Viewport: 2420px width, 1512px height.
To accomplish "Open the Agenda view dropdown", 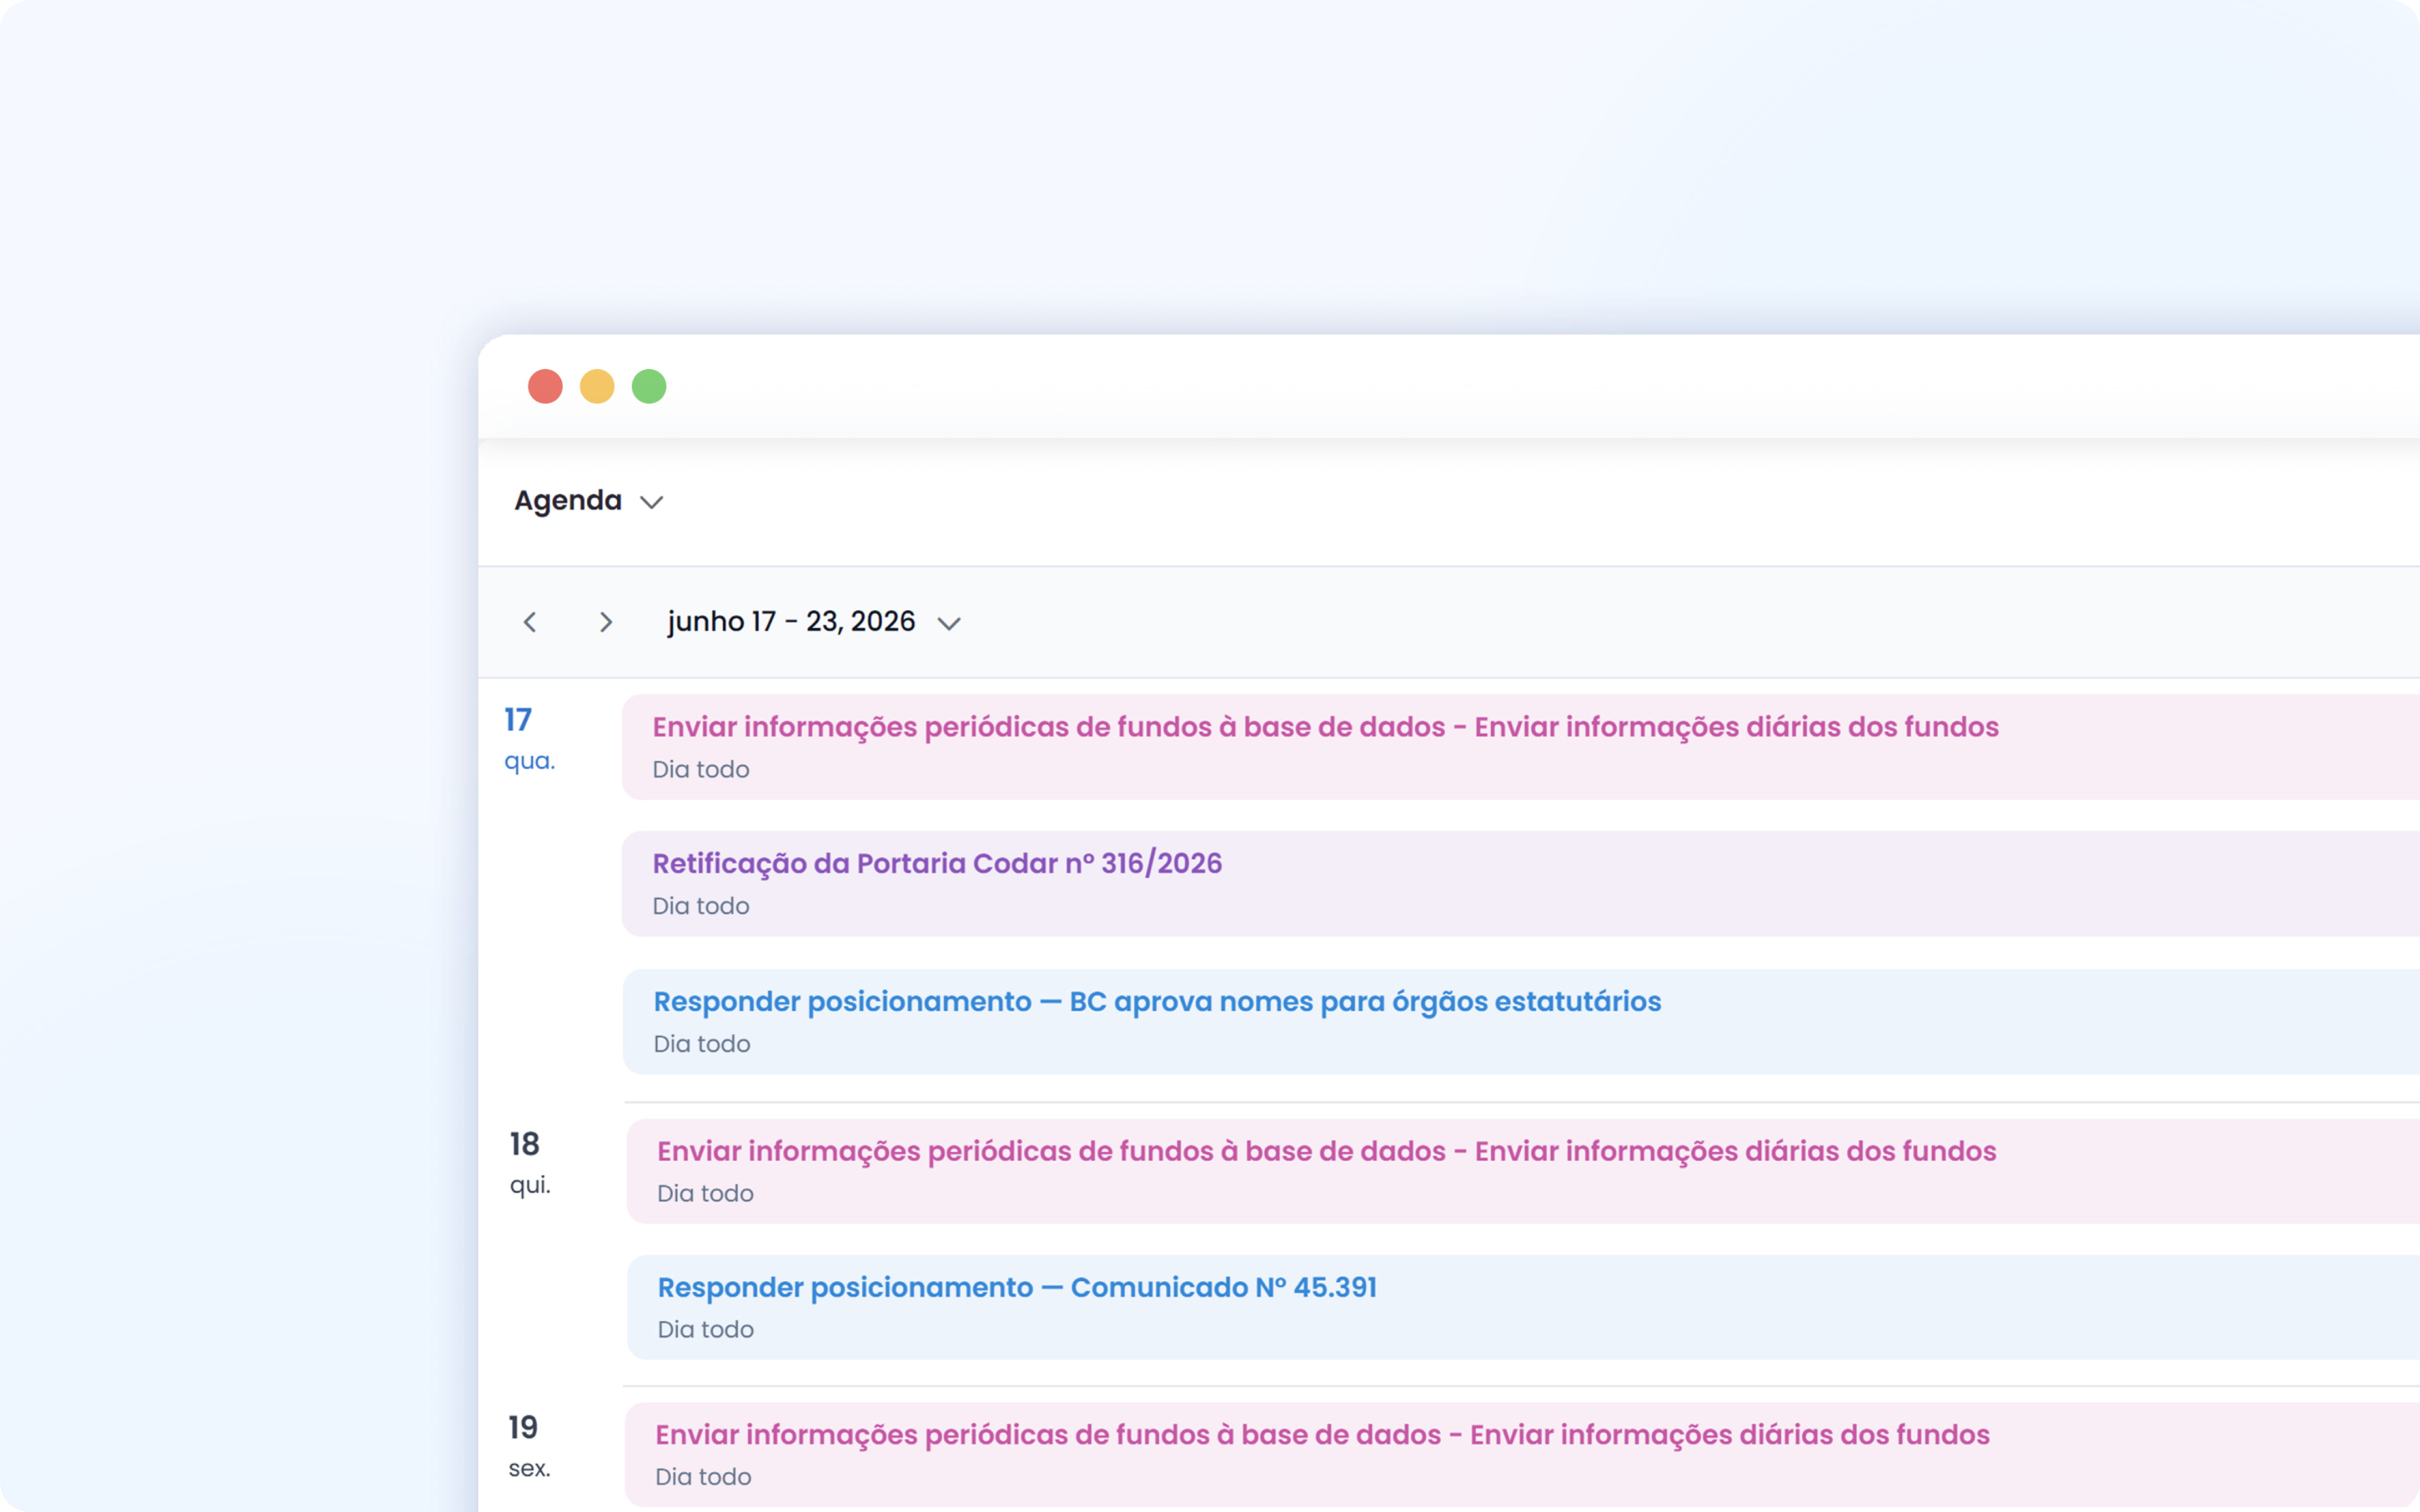I will click(x=589, y=500).
